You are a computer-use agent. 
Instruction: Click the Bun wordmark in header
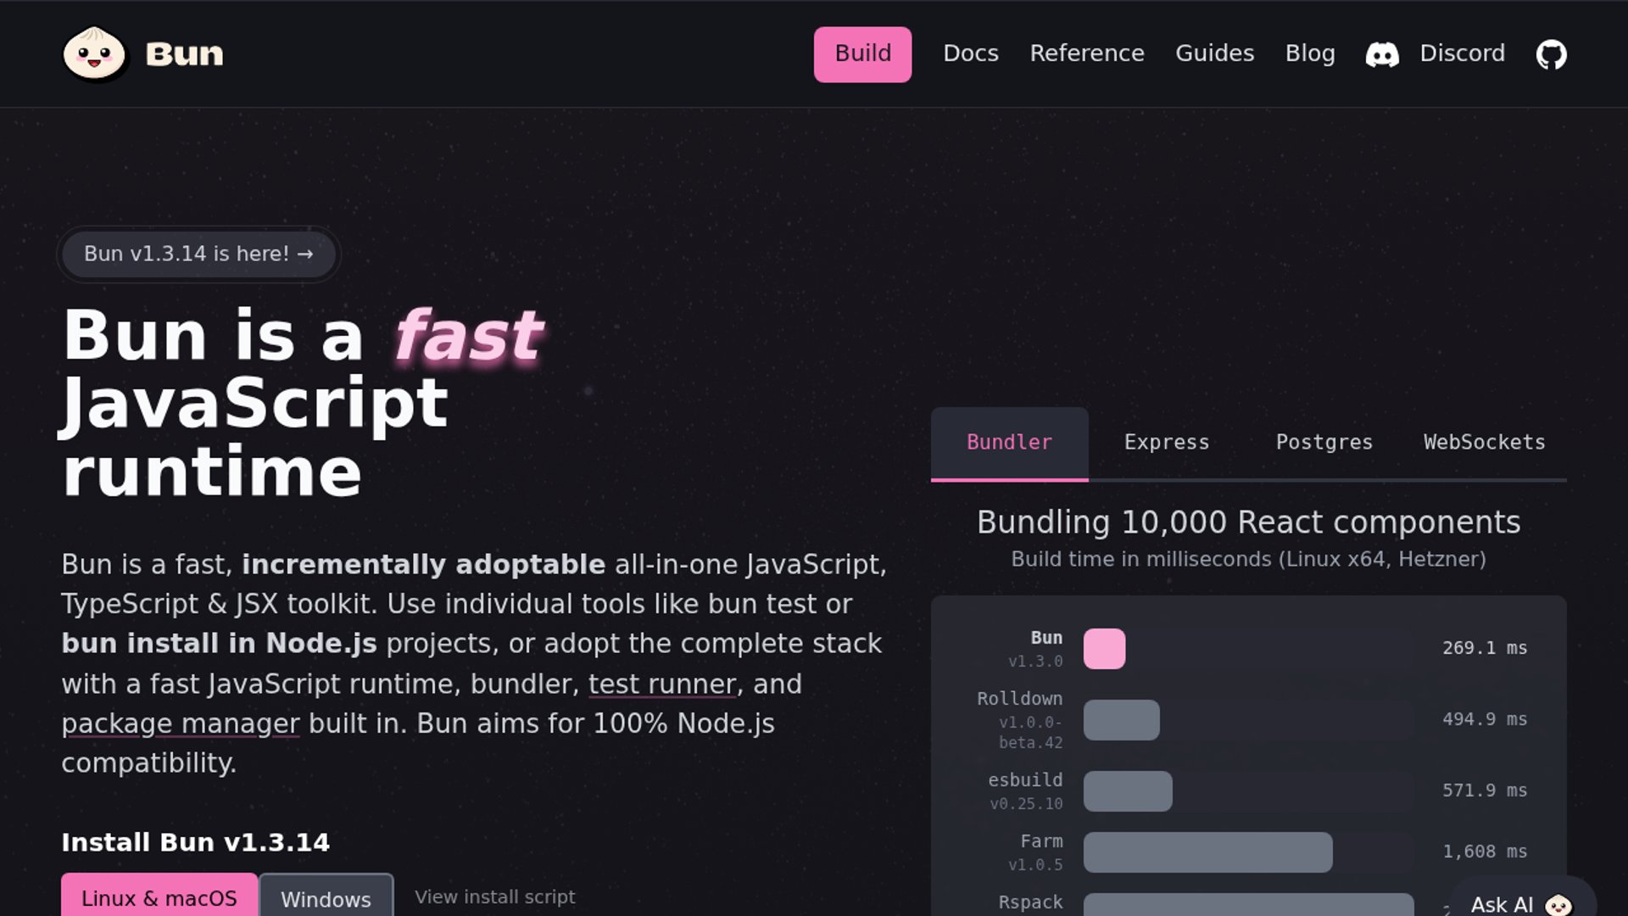184,54
